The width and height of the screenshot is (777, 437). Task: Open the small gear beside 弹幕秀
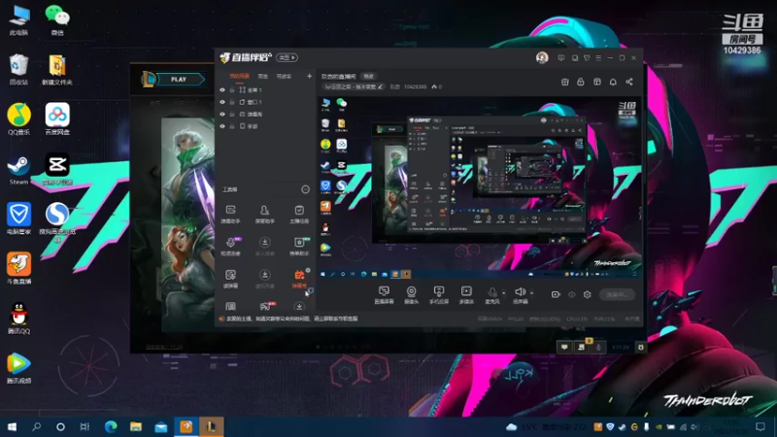[x=308, y=271]
